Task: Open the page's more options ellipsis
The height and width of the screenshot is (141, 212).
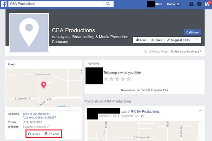Action: pyautogui.click(x=196, y=40)
